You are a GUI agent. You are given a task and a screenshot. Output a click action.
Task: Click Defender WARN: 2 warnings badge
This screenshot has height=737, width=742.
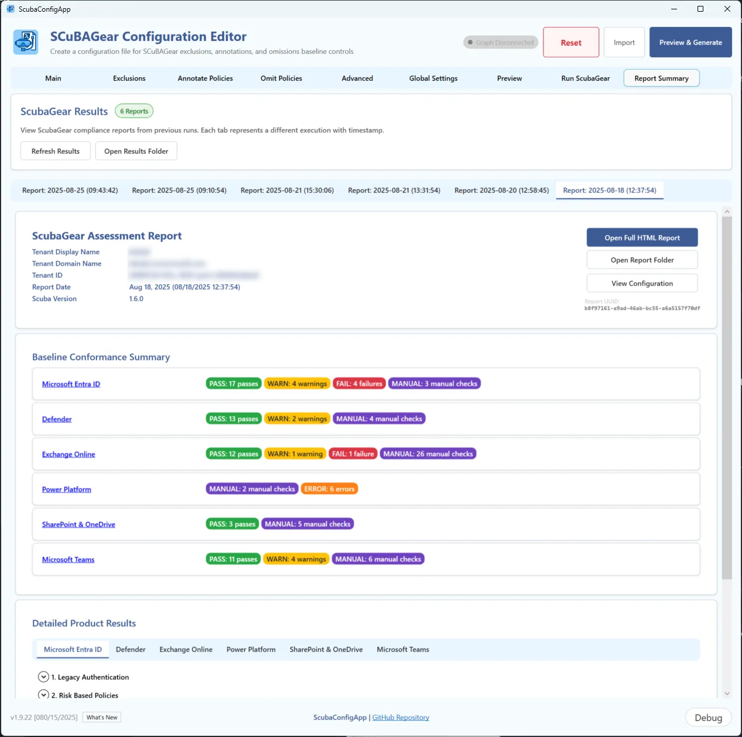click(297, 419)
